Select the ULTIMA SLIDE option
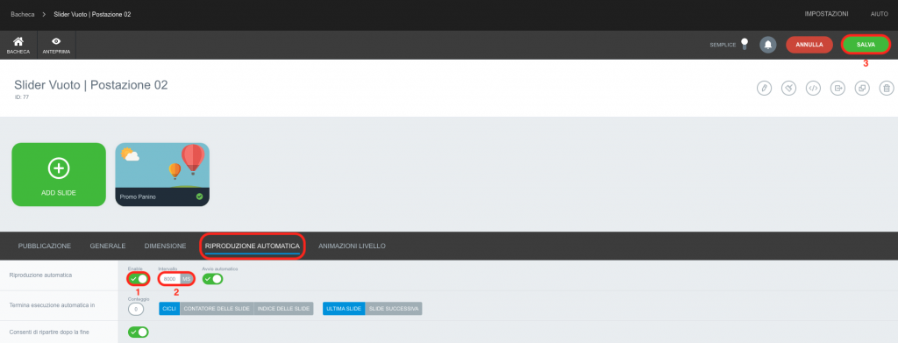Screen dimensions: 898x343 pos(344,309)
